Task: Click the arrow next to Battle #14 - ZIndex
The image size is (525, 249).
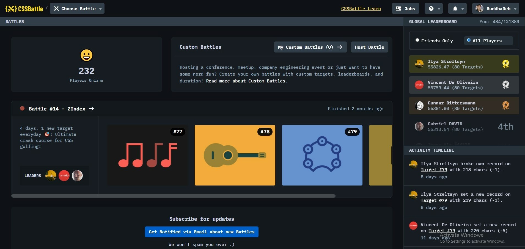Action: [x=91, y=109]
